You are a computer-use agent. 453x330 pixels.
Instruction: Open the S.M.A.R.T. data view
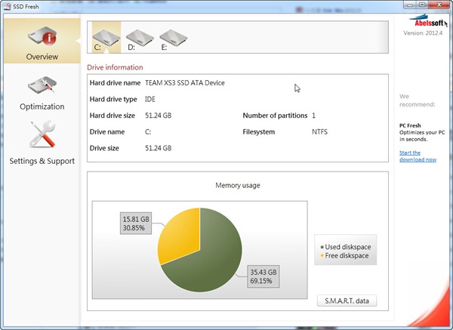coord(346,301)
